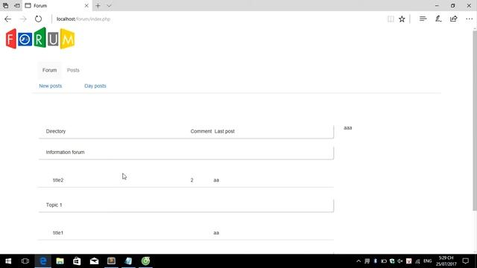This screenshot has height=268, width=477.
Task: Open Mail app from taskbar
Action: 95,261
